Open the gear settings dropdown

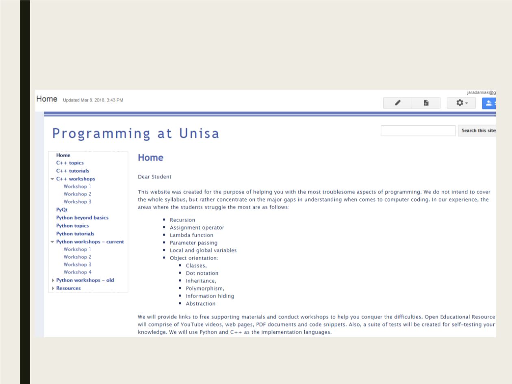[x=462, y=103]
